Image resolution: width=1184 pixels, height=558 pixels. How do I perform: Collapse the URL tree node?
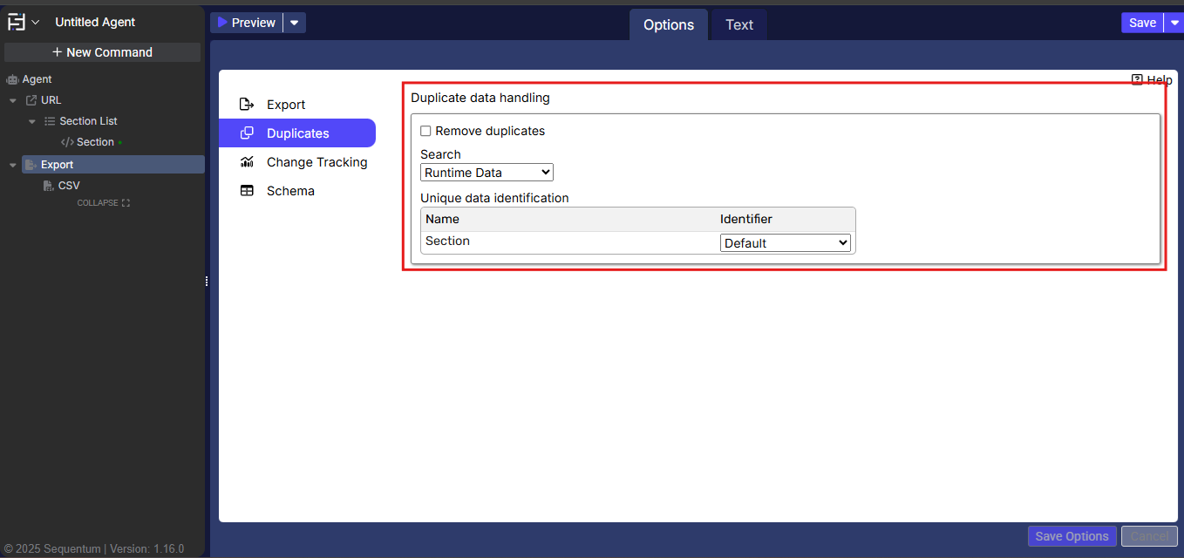[x=13, y=100]
